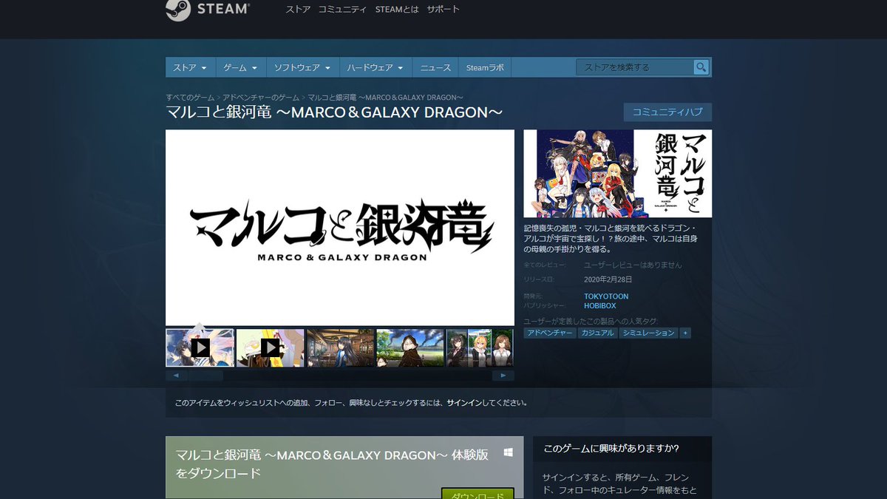Click アドベンチャーのゲーム breadcrumb
887x499 pixels.
(x=261, y=98)
